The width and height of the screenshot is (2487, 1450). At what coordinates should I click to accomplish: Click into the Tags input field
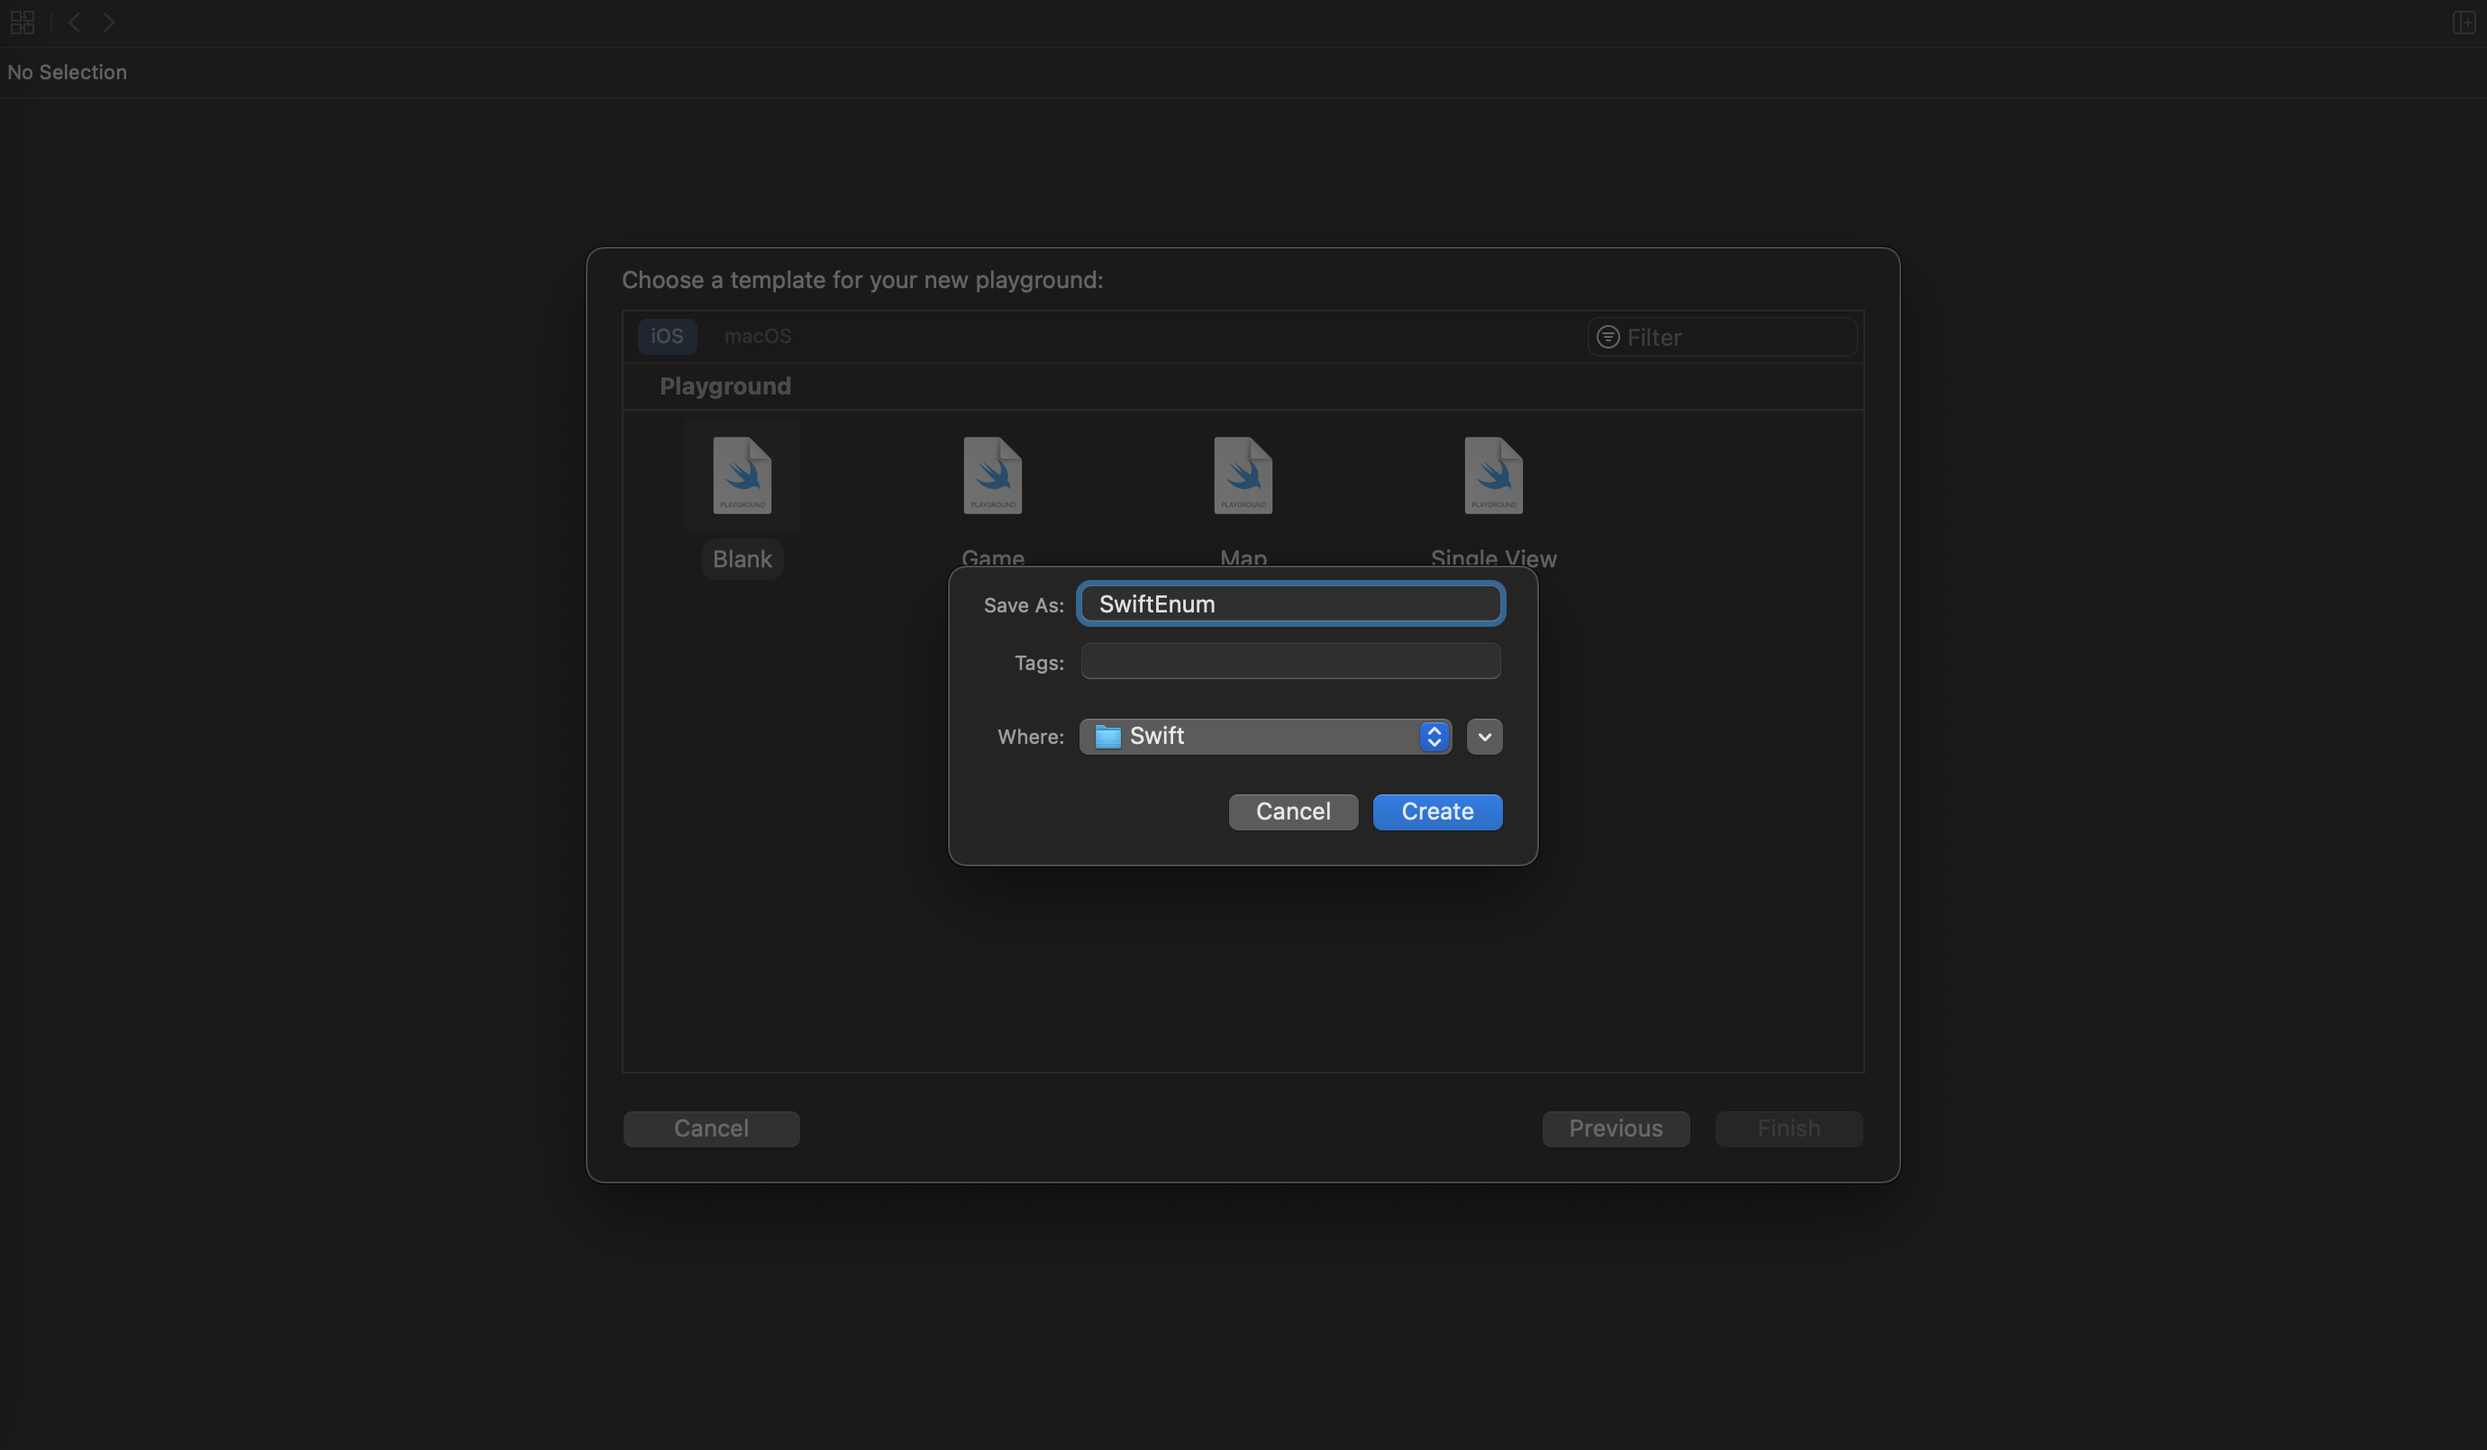[1289, 662]
